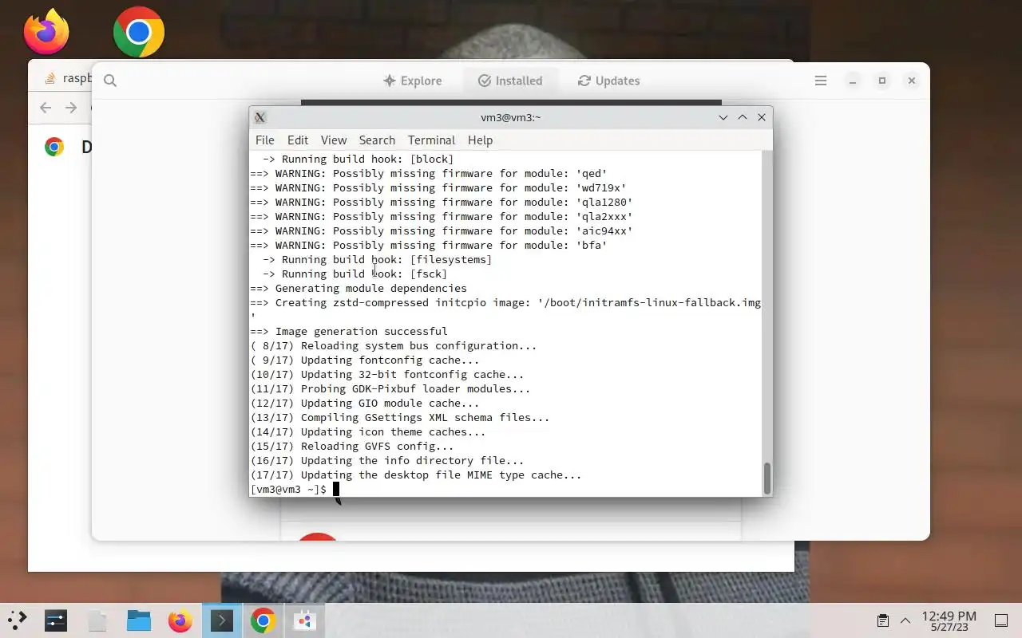Switch to the Installed tab in Software

coord(510,81)
